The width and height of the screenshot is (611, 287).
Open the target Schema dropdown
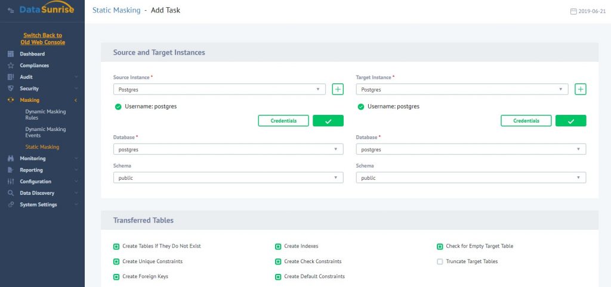coord(470,178)
